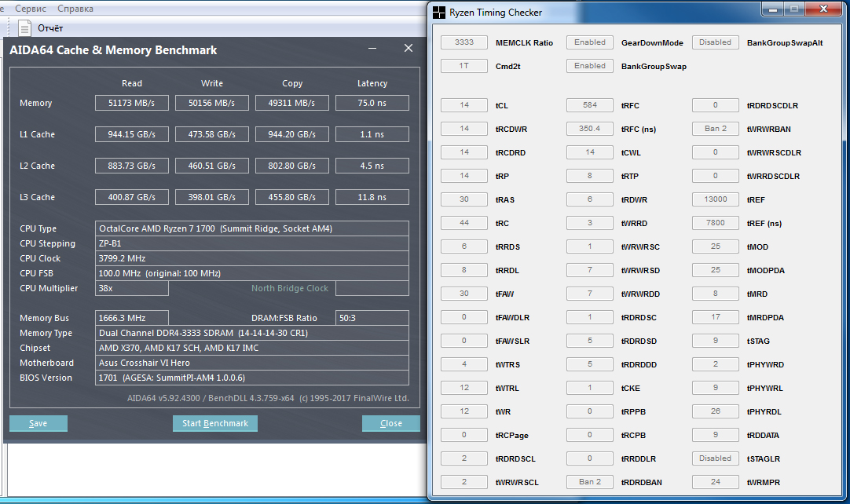This screenshot has width=850, height=504.
Task: Click the tRC value 44 field
Action: 464,223
